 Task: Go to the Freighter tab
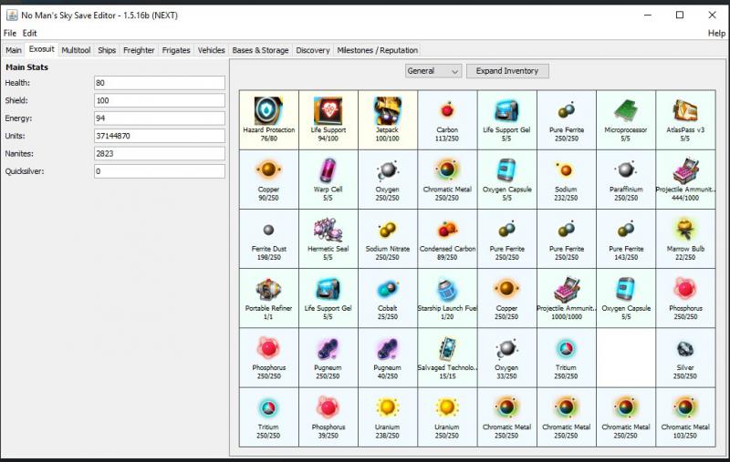tap(139, 50)
